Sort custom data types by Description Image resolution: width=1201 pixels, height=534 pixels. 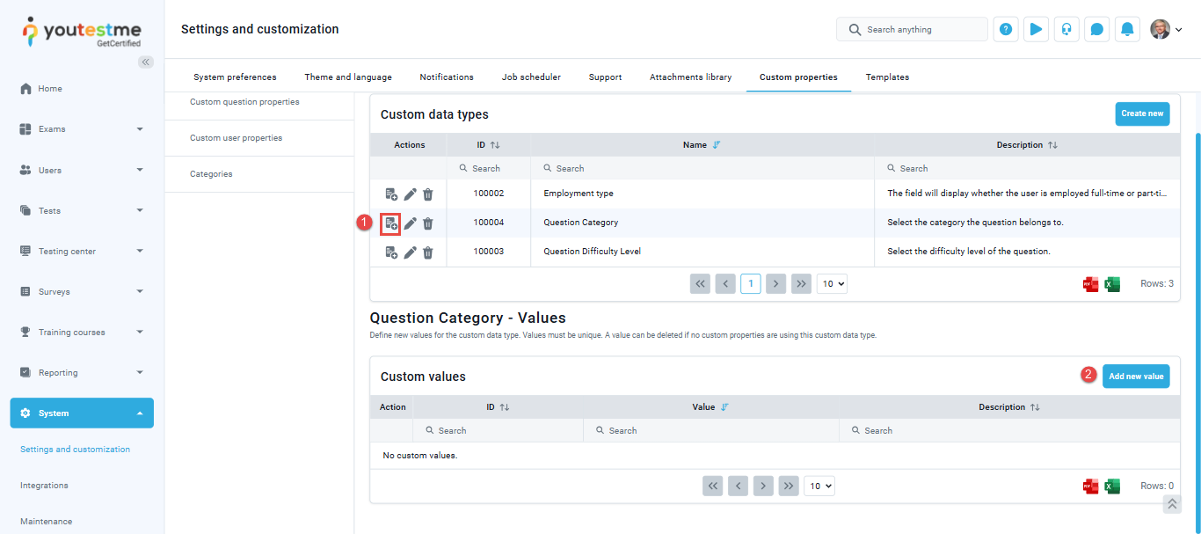[x=1052, y=145]
